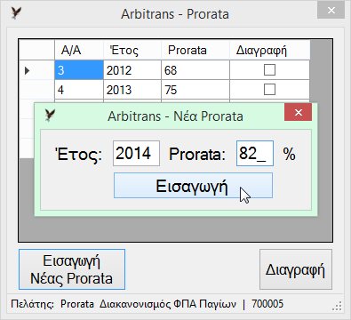
Task: Click the Εισαγωγή Νέας Prorata button
Action: [x=72, y=269]
